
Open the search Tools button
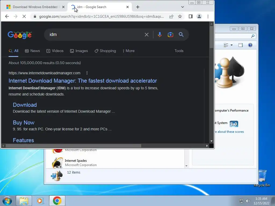pos(179,51)
